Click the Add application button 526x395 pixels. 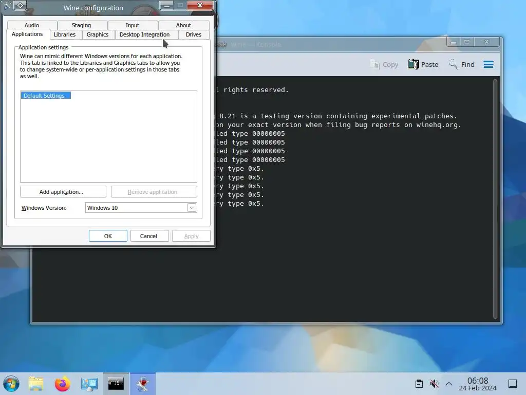(x=63, y=192)
